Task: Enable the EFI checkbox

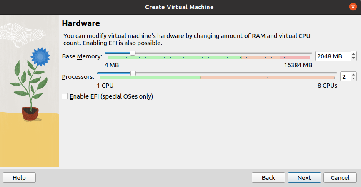Action: pyautogui.click(x=65, y=96)
